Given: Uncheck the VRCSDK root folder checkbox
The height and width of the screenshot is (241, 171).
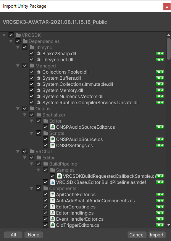Looking at the screenshot, I should click(x=11, y=35).
